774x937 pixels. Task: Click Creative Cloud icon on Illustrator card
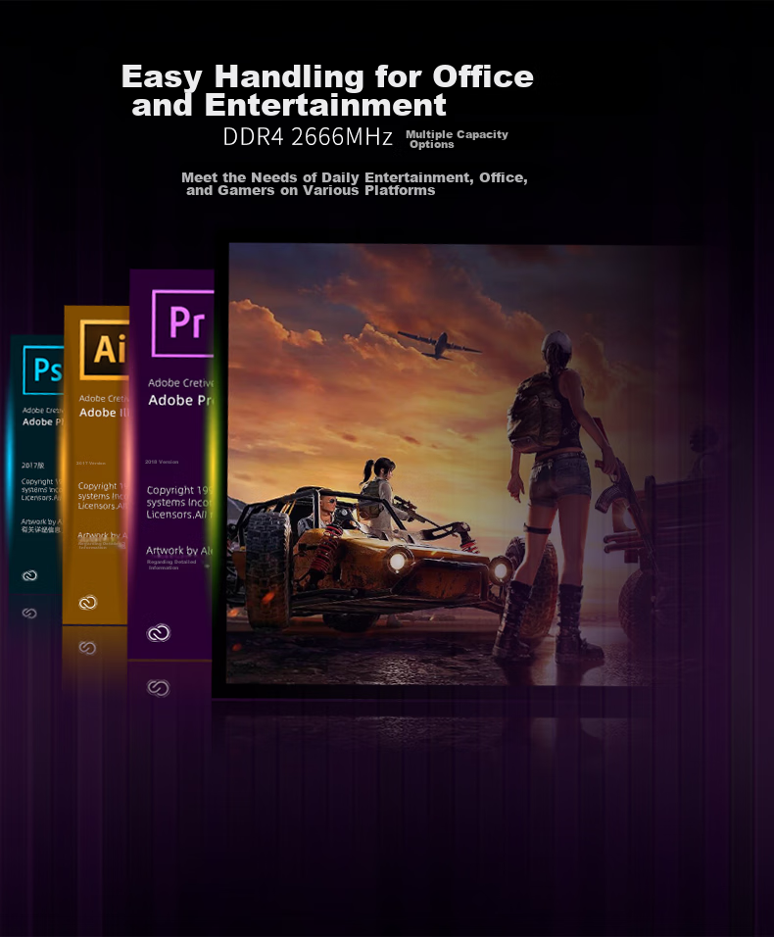(88, 603)
